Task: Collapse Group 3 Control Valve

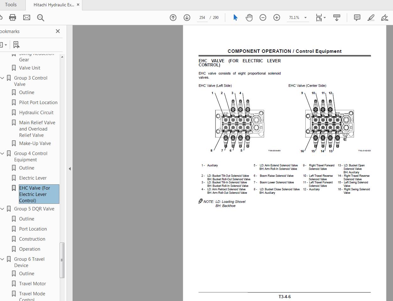Action: [2, 78]
